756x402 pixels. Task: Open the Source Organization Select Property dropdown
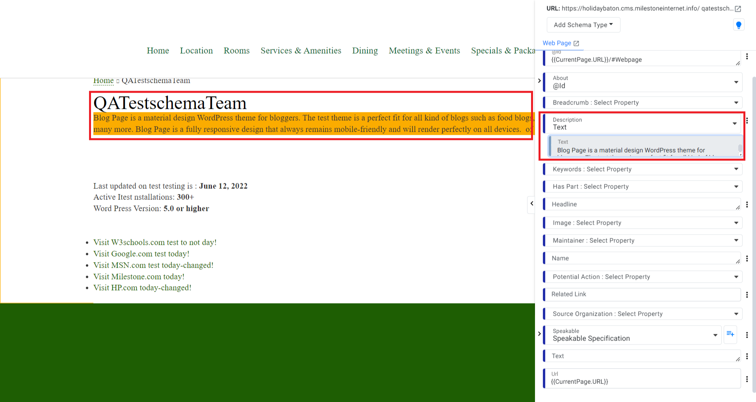tap(643, 314)
